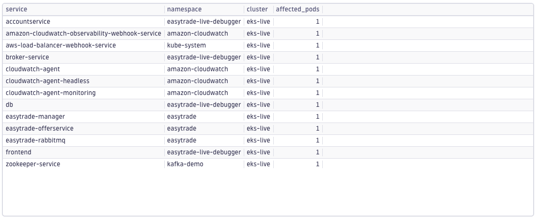Click the aws-load-balancer-webhook-service cell
The image size is (537, 218).
pyautogui.click(x=84, y=46)
